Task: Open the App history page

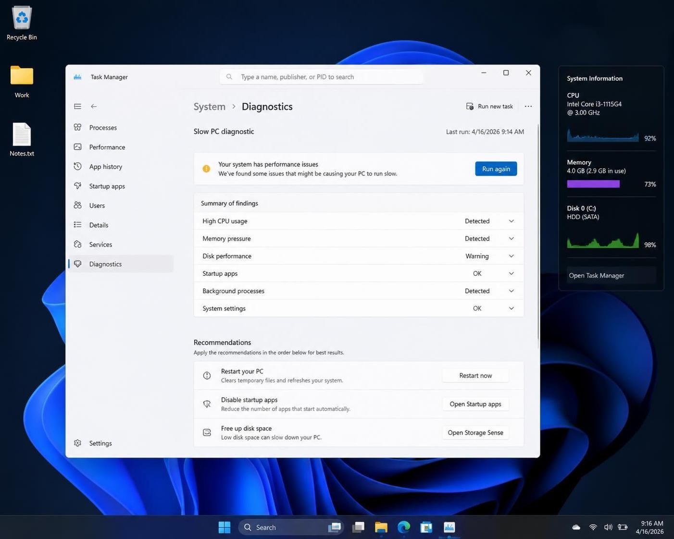Action: [121, 166]
